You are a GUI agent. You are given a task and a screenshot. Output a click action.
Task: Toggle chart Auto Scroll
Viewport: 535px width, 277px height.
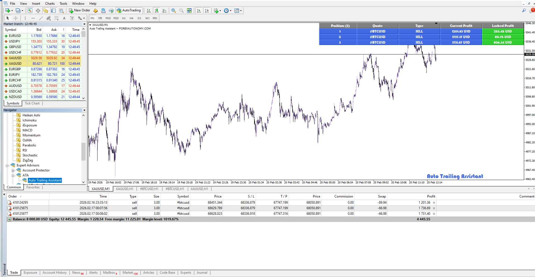point(199,11)
